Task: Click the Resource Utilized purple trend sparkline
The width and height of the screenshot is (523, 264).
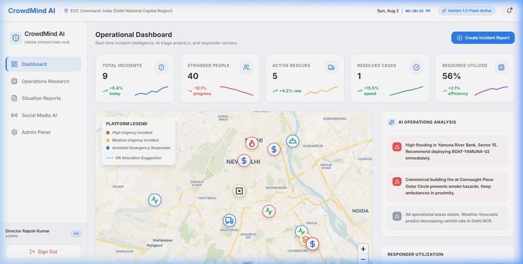Action: (491, 91)
